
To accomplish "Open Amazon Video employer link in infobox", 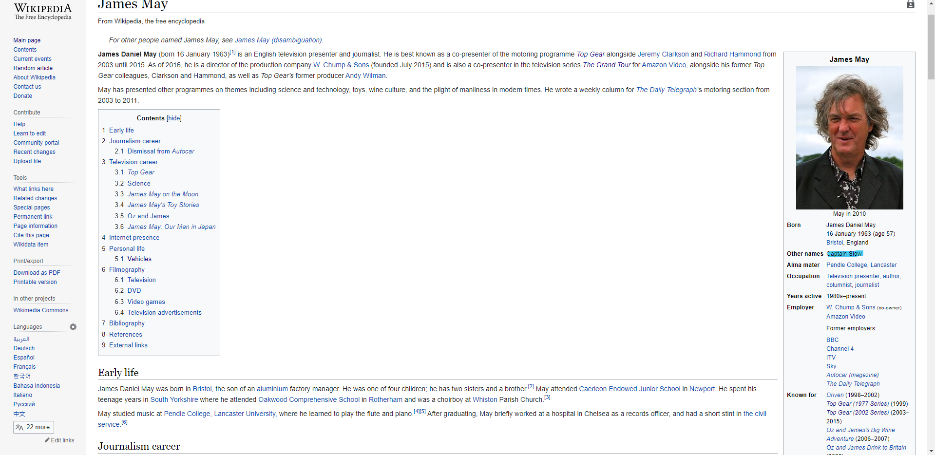I will [846, 317].
